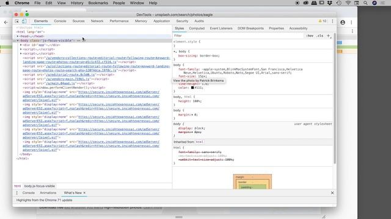This screenshot has height=219, width=391.
Task: Collapse the body element node
Action: click(18, 41)
